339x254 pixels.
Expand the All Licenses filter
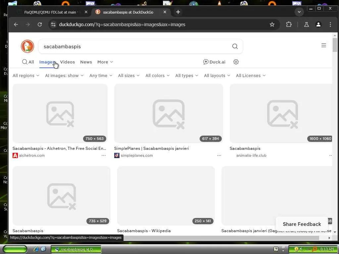pos(251,76)
